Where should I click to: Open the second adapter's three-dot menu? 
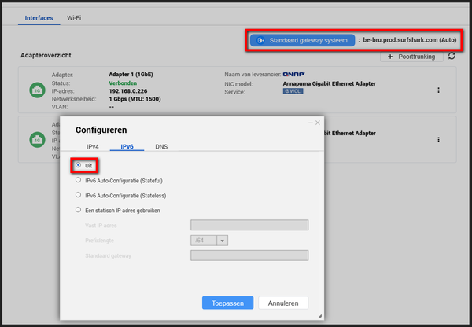(438, 139)
